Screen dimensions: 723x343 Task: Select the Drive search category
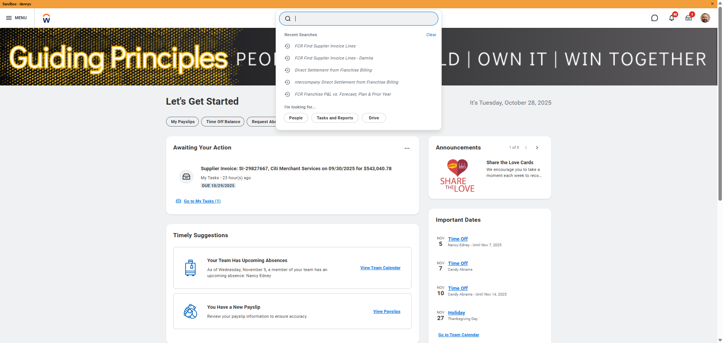pyautogui.click(x=374, y=118)
